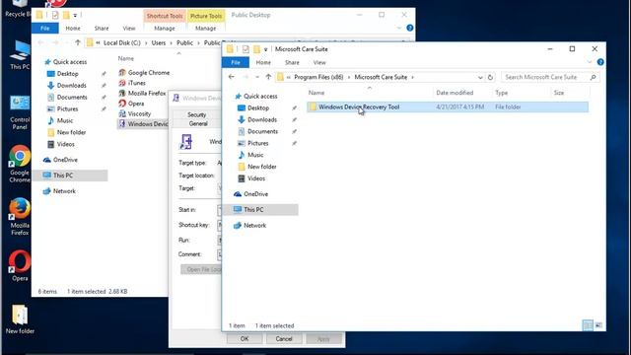Click search magnifier in Microsoft Care Suite

tap(594, 77)
